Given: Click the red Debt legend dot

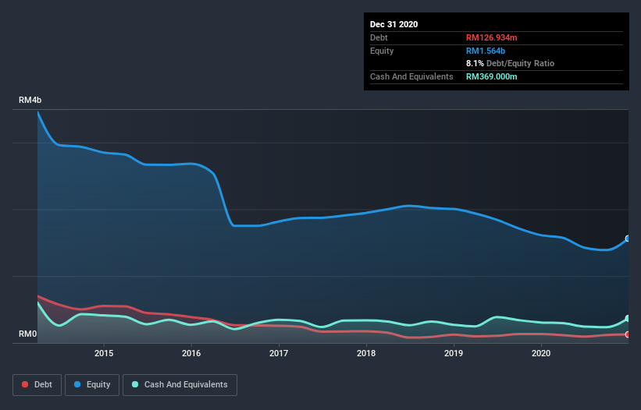Looking at the screenshot, I should (25, 384).
